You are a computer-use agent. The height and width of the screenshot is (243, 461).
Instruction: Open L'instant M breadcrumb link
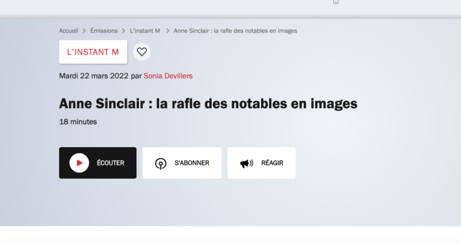coord(145,31)
